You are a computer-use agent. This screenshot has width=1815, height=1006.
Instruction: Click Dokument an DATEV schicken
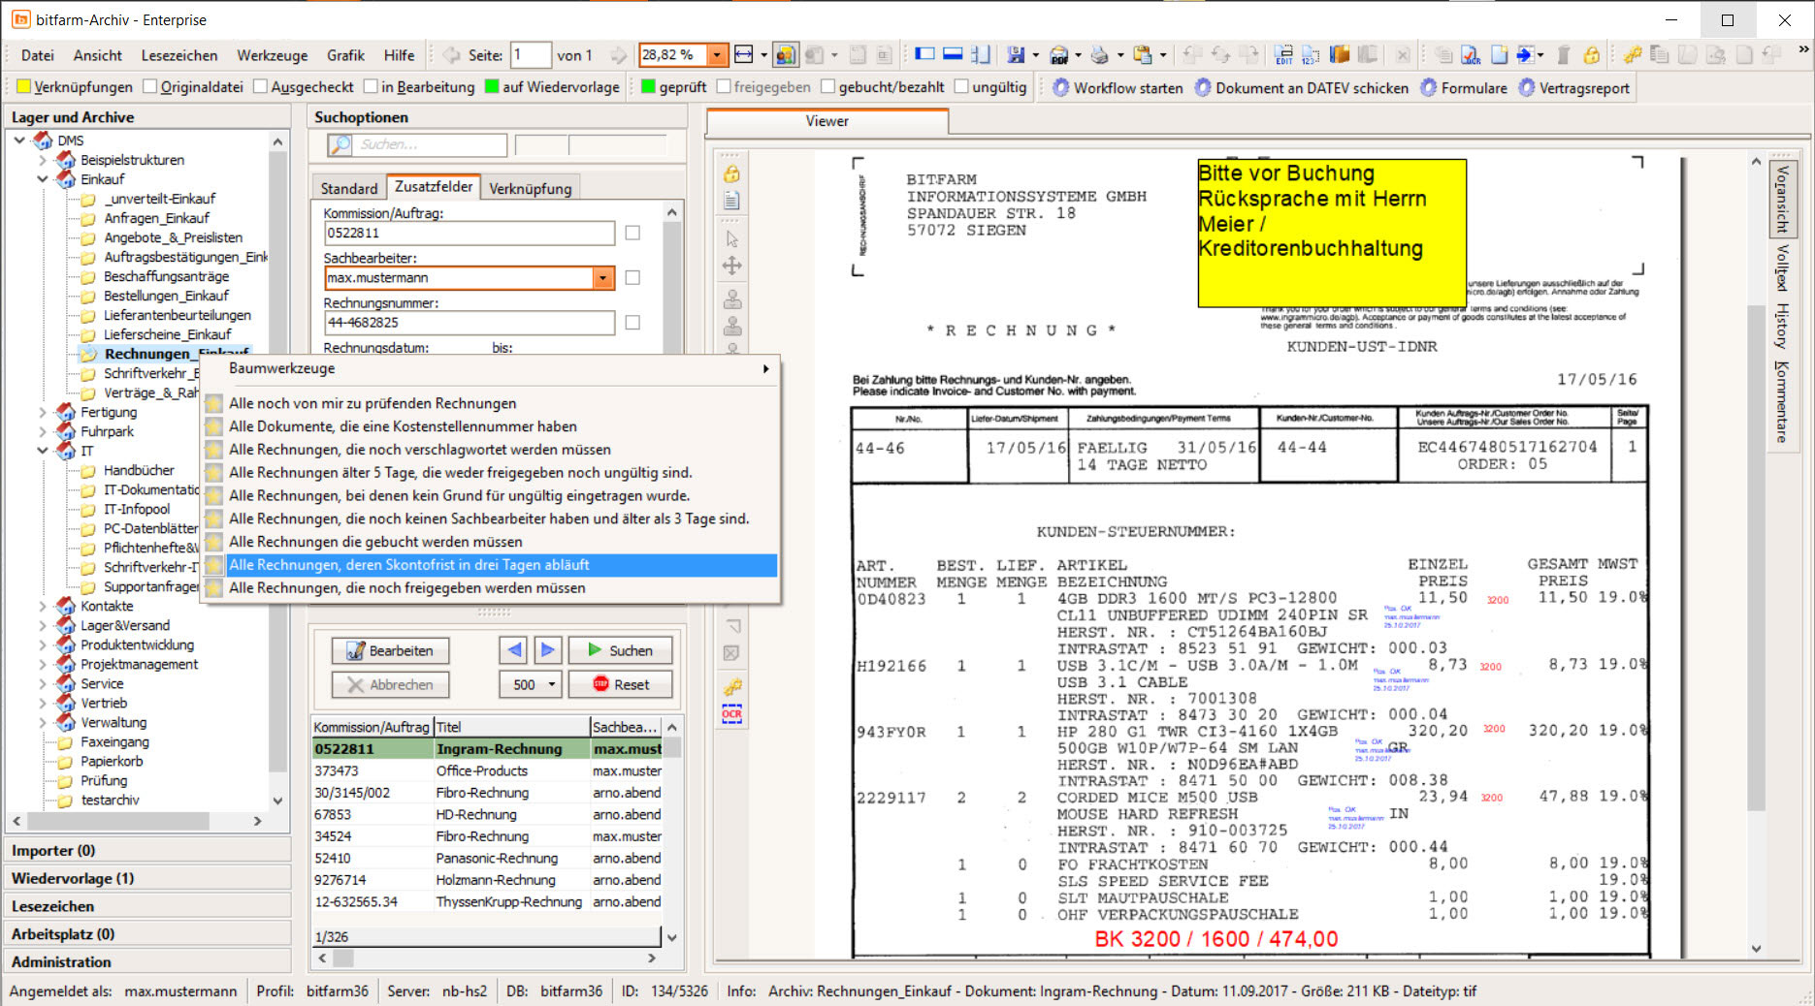tap(1301, 87)
